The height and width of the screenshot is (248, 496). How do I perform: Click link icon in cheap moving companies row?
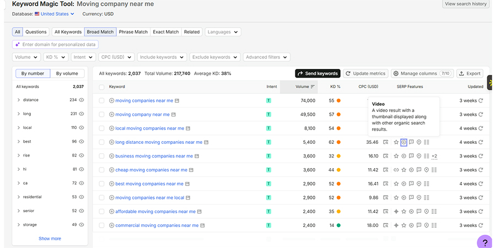point(396,170)
